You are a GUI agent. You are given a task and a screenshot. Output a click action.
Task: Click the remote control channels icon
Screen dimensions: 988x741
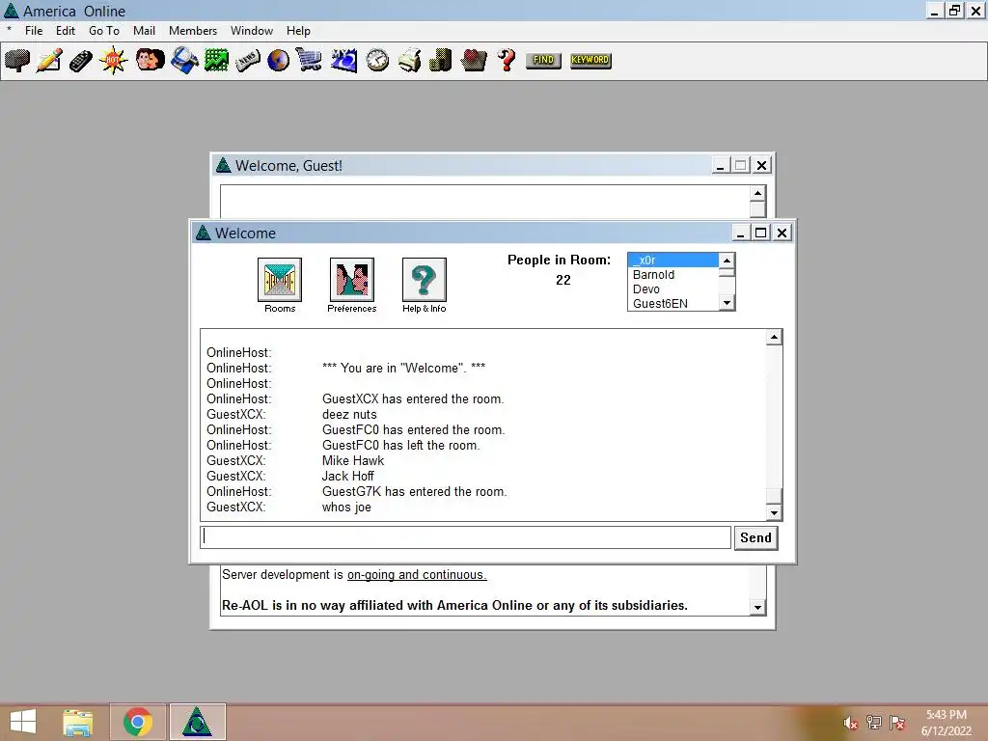tap(81, 61)
